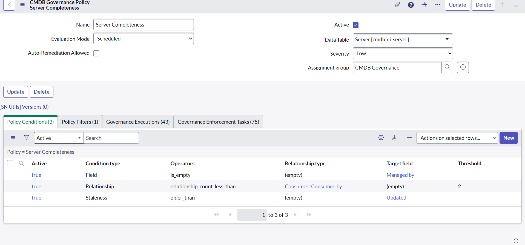Sort by Condition type column header
Image resolution: width=525 pixels, height=245 pixels.
click(103, 163)
